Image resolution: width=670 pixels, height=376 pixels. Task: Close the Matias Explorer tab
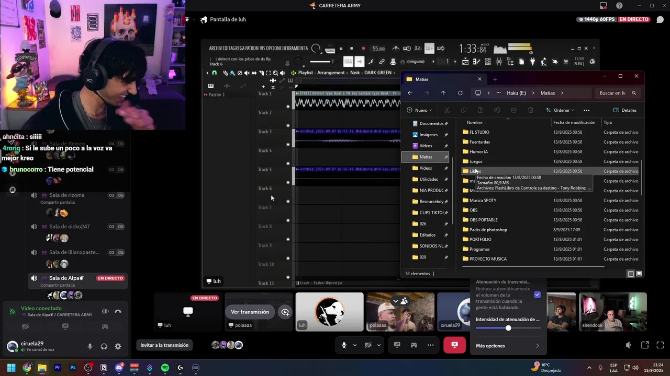pyautogui.click(x=479, y=79)
